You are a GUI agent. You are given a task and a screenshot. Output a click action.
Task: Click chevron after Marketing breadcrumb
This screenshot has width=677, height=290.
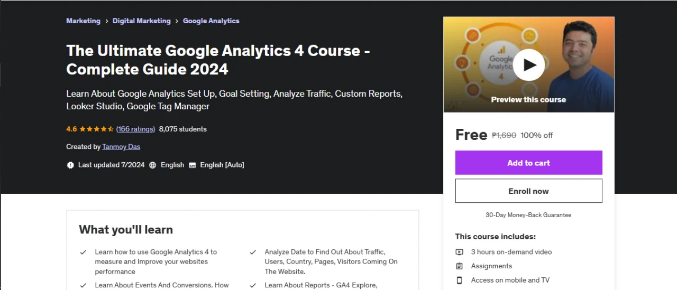(x=106, y=21)
